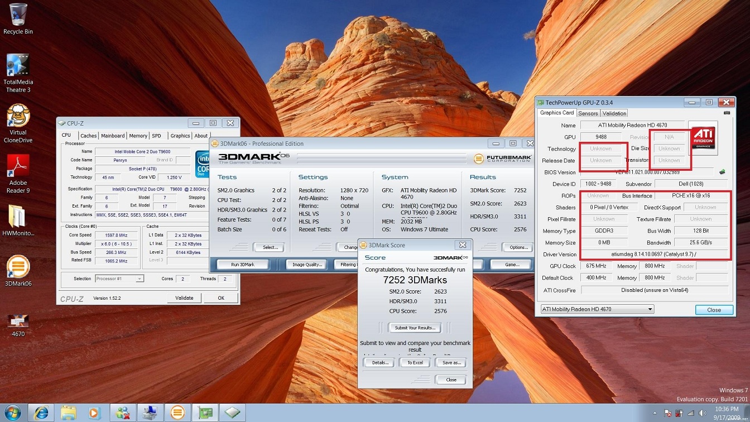Image resolution: width=750 pixels, height=422 pixels.
Task: Click Save as... in the 3DMark Score dialog
Action: pos(451,363)
